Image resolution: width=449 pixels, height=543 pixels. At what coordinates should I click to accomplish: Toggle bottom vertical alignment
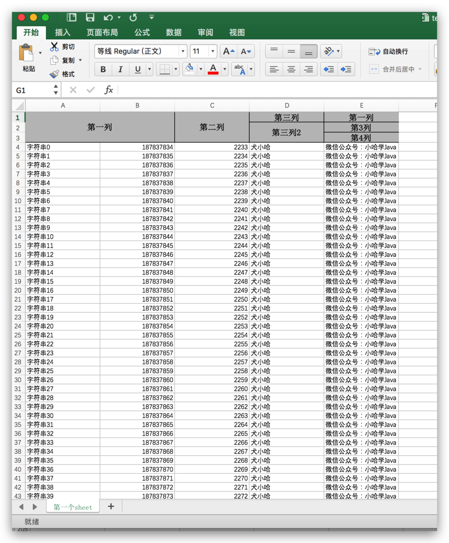(309, 51)
